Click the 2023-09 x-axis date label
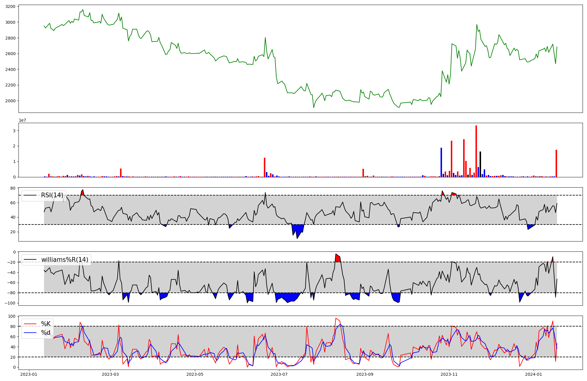The image size is (587, 381). click(365, 374)
